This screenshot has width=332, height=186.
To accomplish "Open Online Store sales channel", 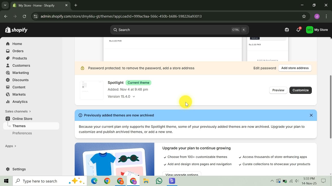I will [22, 119].
